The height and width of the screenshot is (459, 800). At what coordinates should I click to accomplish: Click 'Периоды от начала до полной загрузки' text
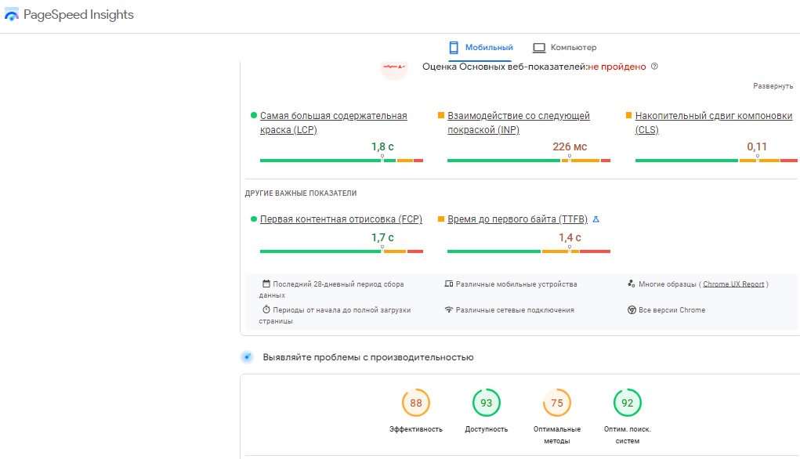click(x=335, y=315)
